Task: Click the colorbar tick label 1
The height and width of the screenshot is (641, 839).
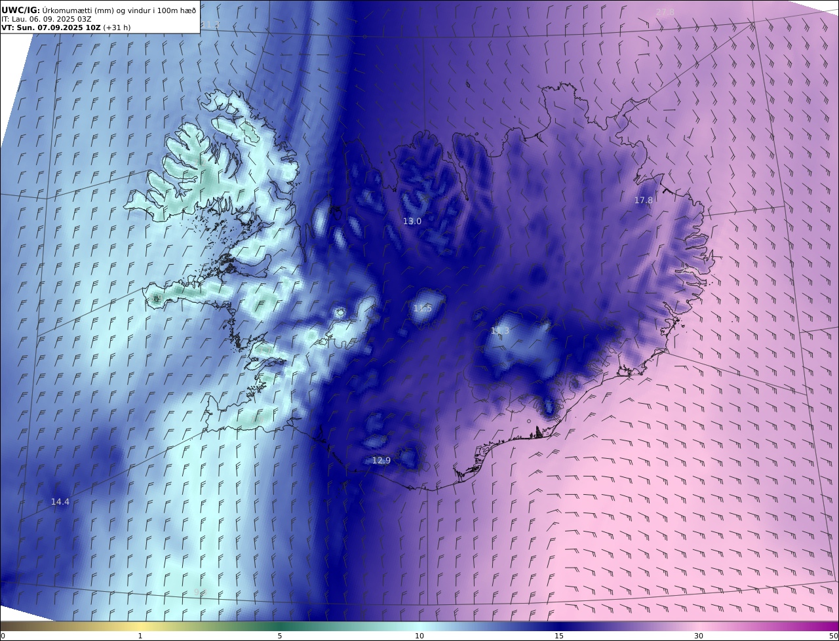Action: [x=140, y=636]
